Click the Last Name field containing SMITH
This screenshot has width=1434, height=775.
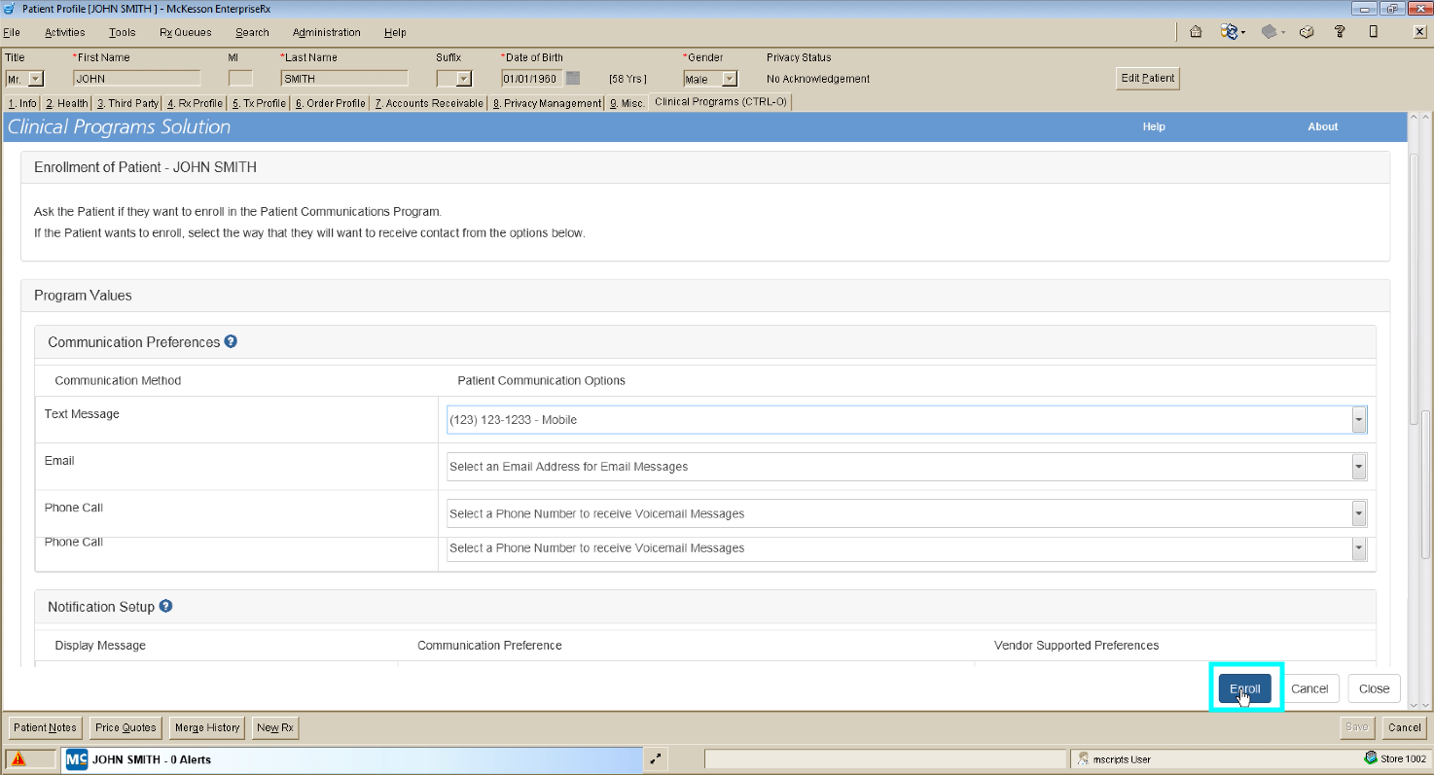tap(344, 79)
